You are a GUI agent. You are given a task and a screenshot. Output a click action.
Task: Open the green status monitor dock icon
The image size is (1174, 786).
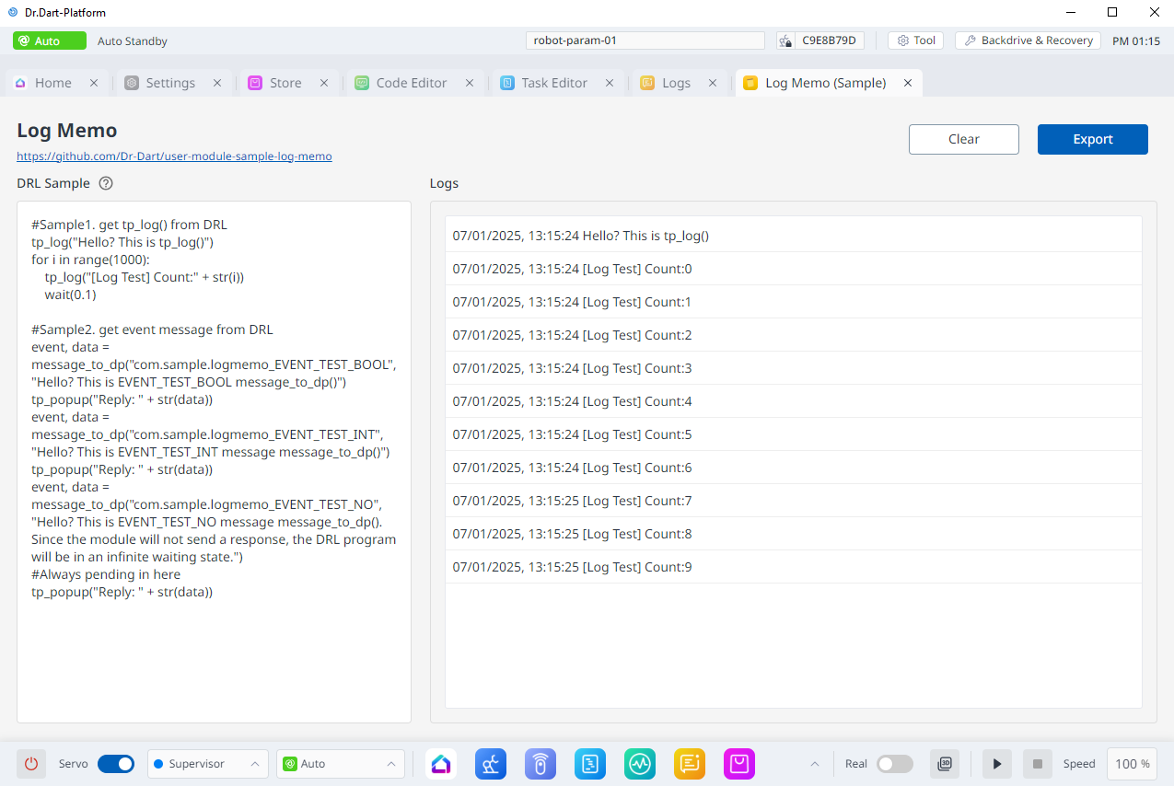(x=640, y=764)
